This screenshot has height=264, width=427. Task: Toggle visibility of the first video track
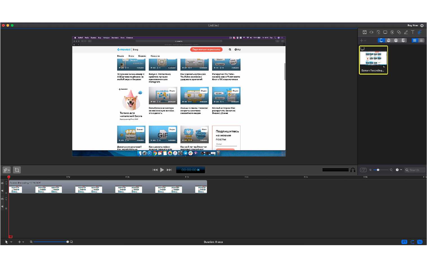[2, 183]
